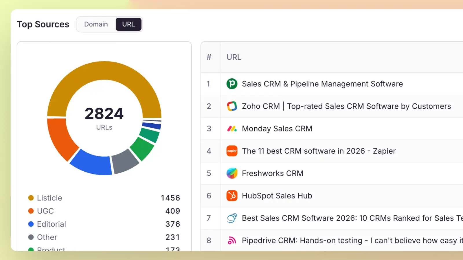Image resolution: width=463 pixels, height=260 pixels.
Task: Select the Other legend label
Action: coord(47,237)
